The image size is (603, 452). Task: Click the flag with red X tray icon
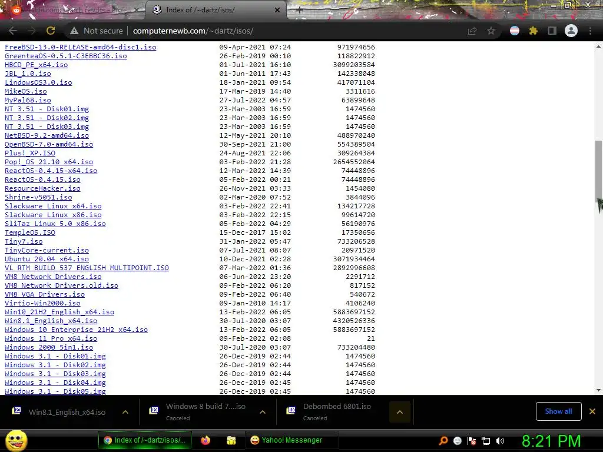click(472, 441)
